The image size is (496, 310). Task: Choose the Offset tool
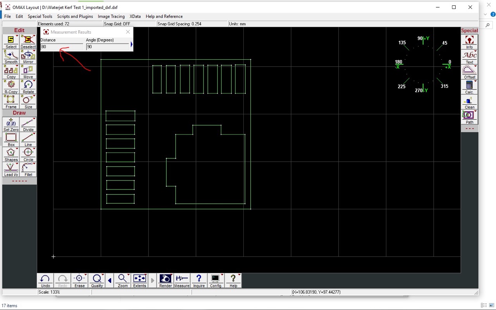tap(469, 72)
